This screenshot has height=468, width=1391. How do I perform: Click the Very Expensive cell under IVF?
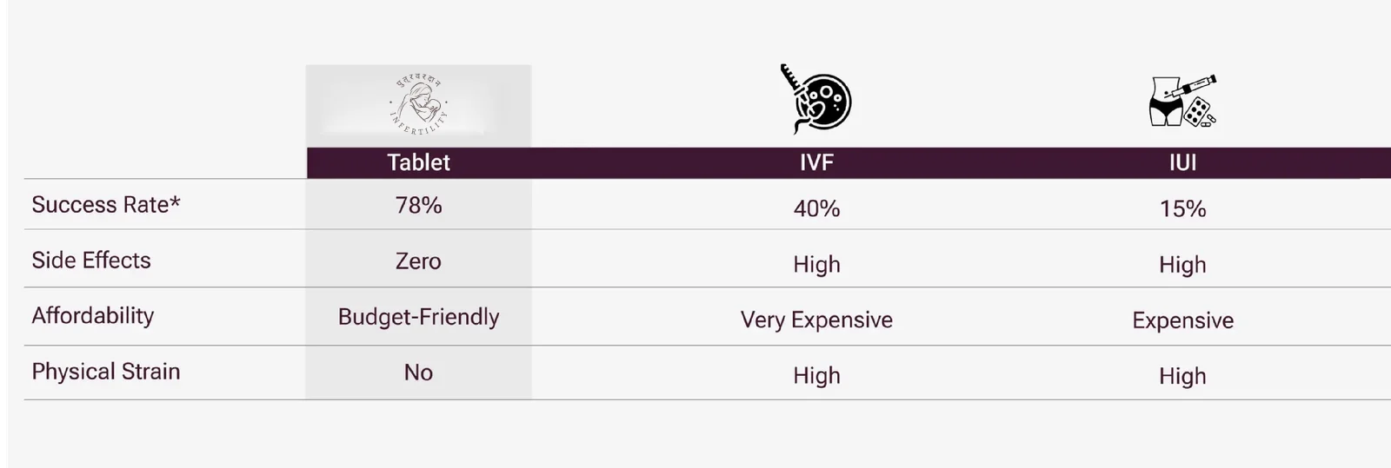coord(816,320)
